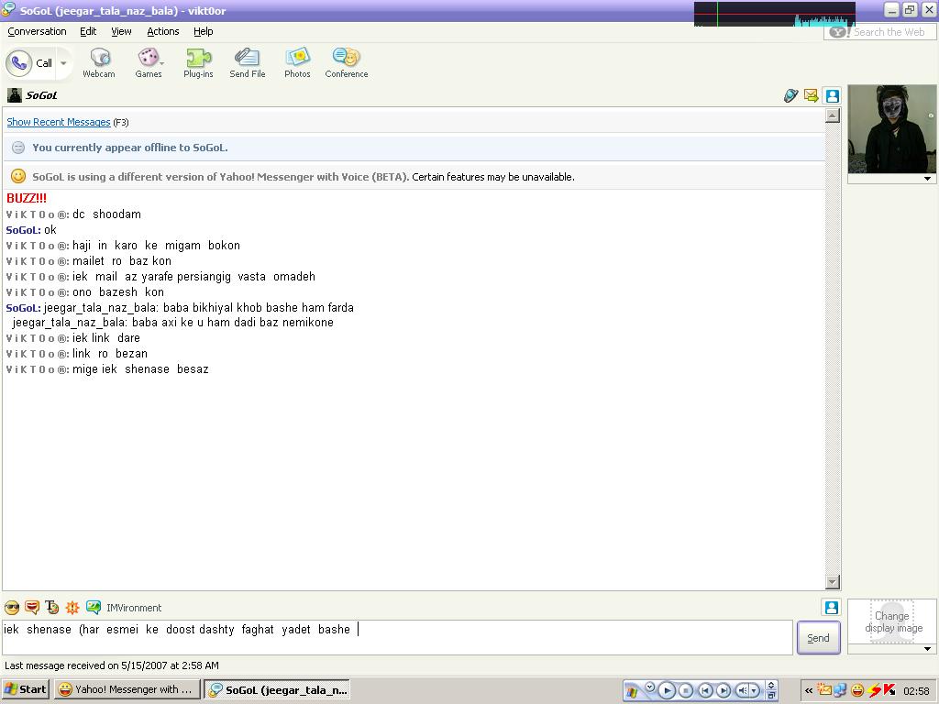The width and height of the screenshot is (939, 704).
Task: Click the Windows Media Player logo in taskbar
Action: 632,692
